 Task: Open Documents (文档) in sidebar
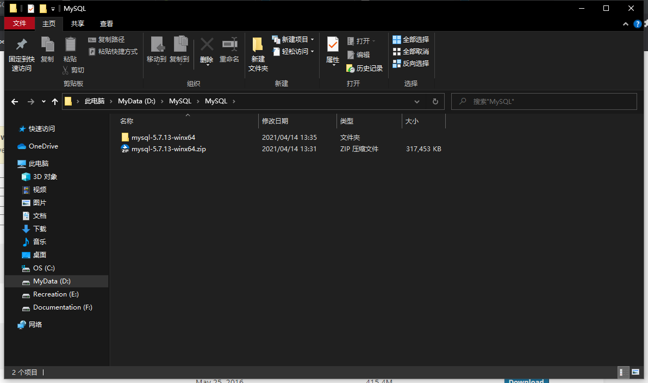39,215
